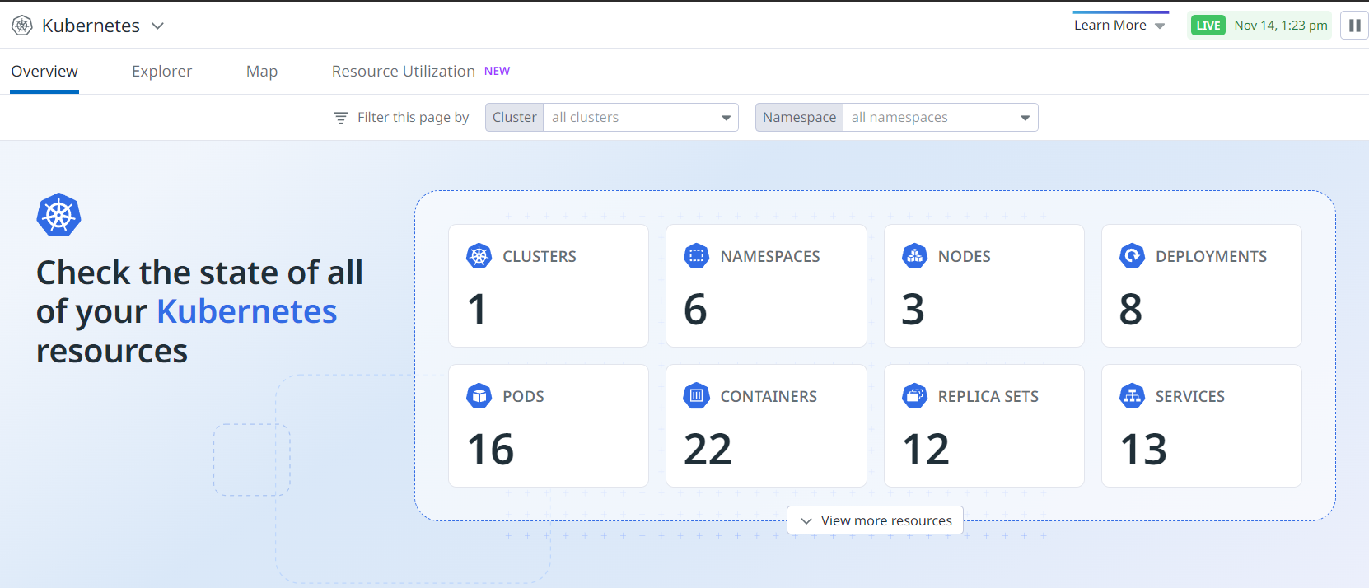Expand the Learn More dropdown

point(1120,26)
